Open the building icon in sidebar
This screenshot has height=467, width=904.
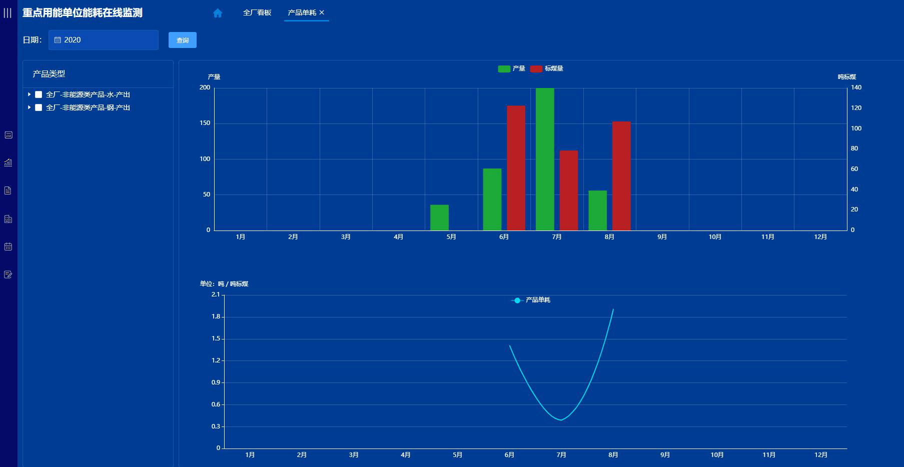tap(8, 219)
